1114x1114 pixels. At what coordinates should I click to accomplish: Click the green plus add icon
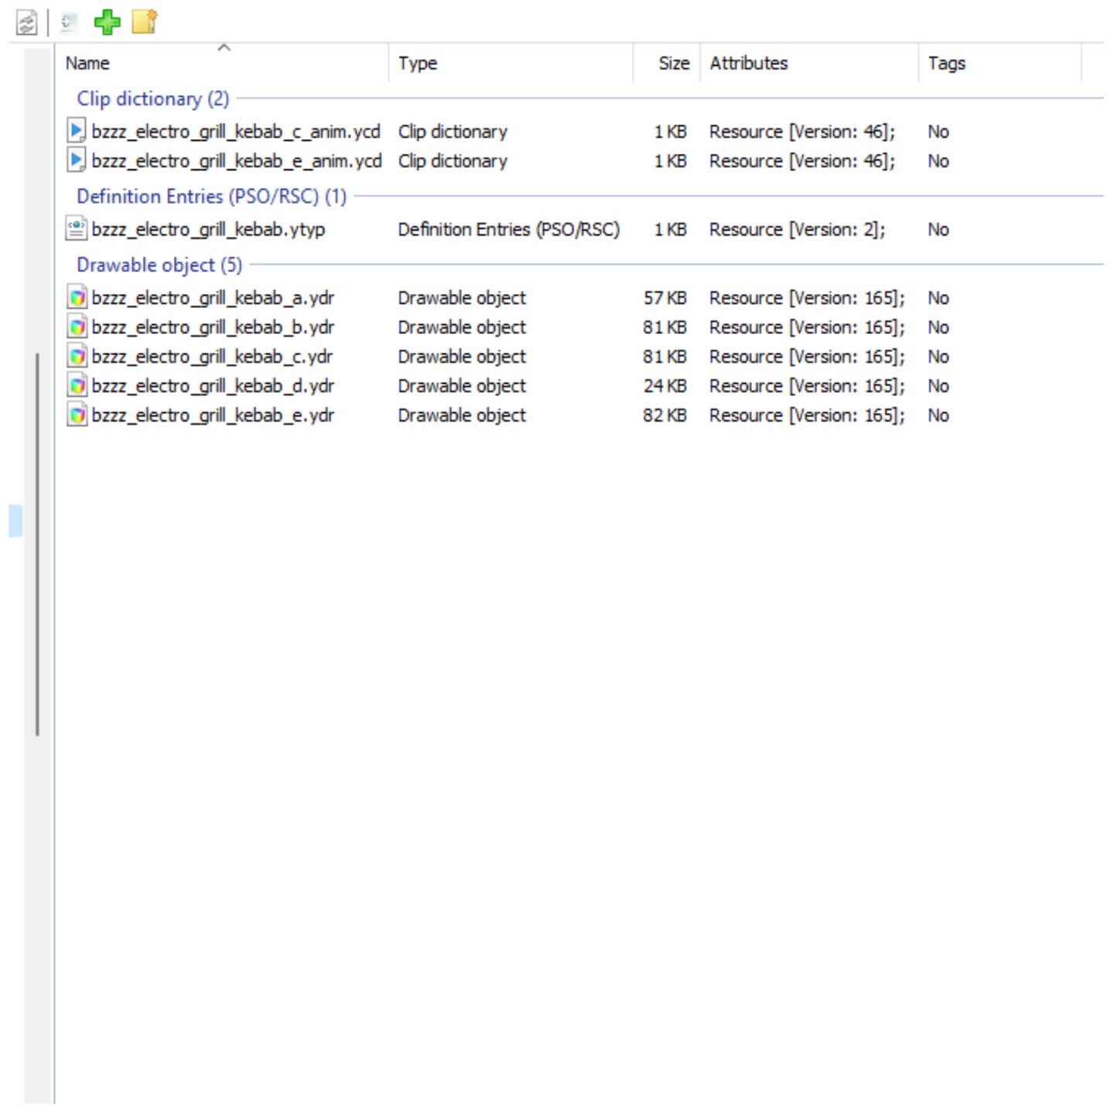coord(107,22)
